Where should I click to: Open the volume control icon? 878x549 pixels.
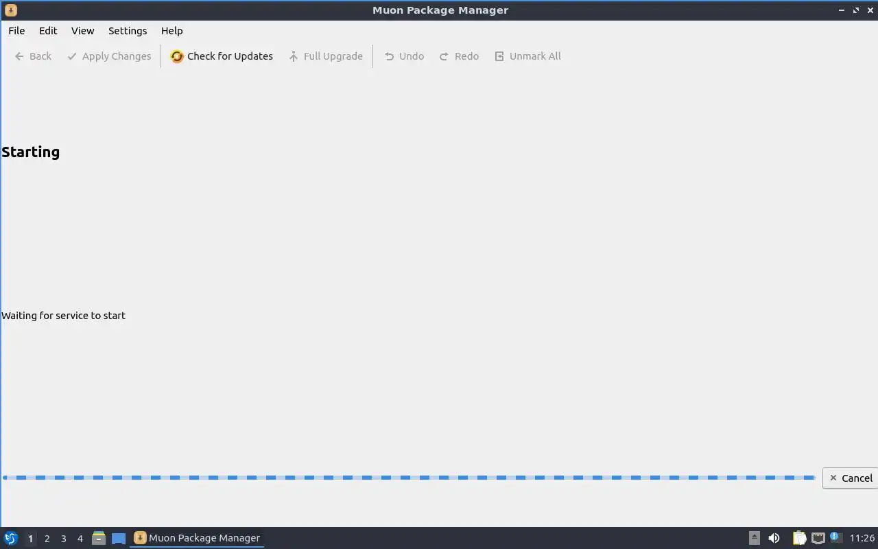[x=774, y=538]
